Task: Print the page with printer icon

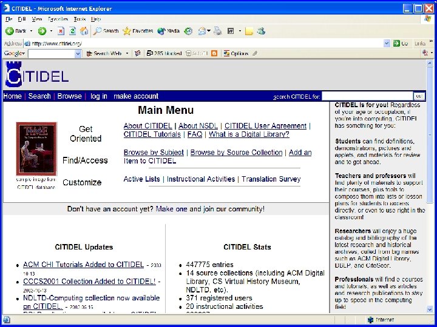Action: click(218, 31)
